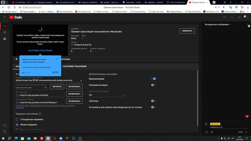Open Discord from taskbar
Image resolution: width=251 pixels, height=141 pixels.
coord(61,138)
